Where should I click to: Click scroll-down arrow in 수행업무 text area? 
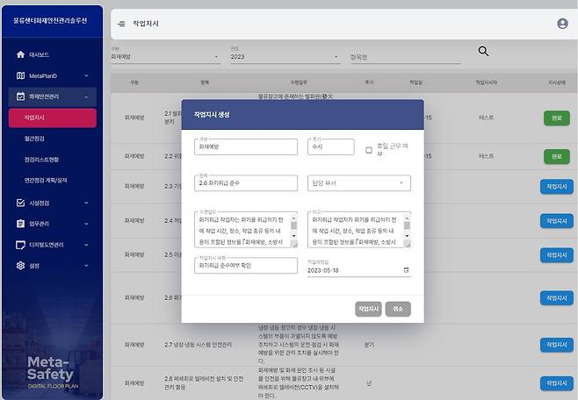(293, 236)
